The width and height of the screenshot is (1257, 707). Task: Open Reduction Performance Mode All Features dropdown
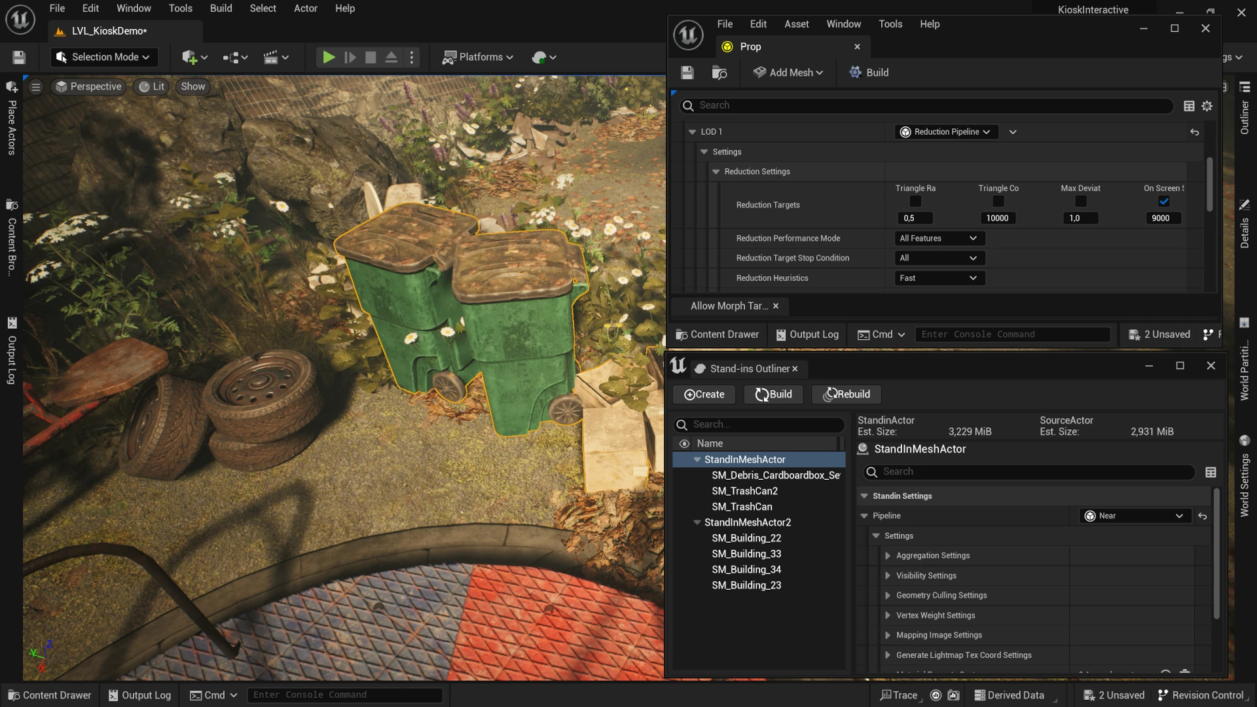(939, 238)
